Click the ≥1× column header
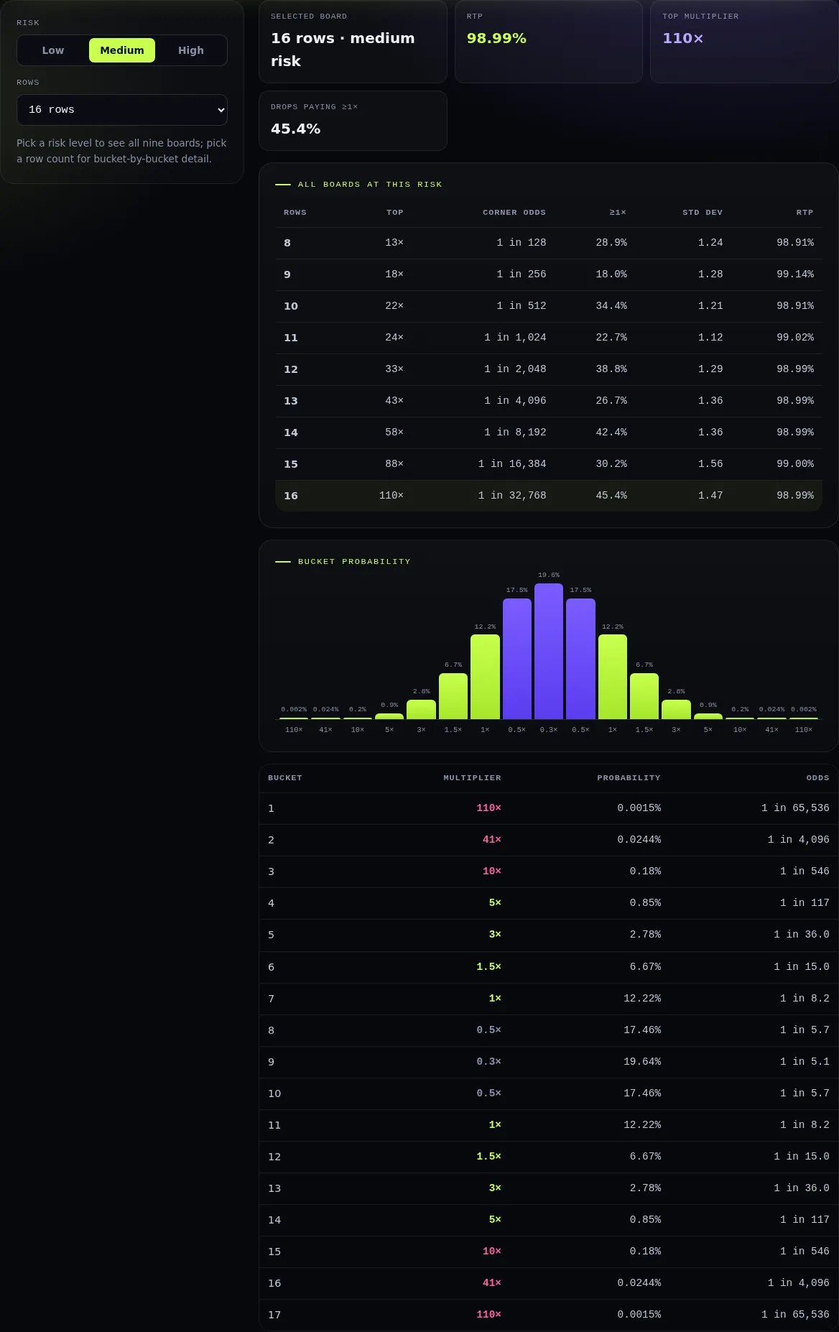 coord(618,213)
